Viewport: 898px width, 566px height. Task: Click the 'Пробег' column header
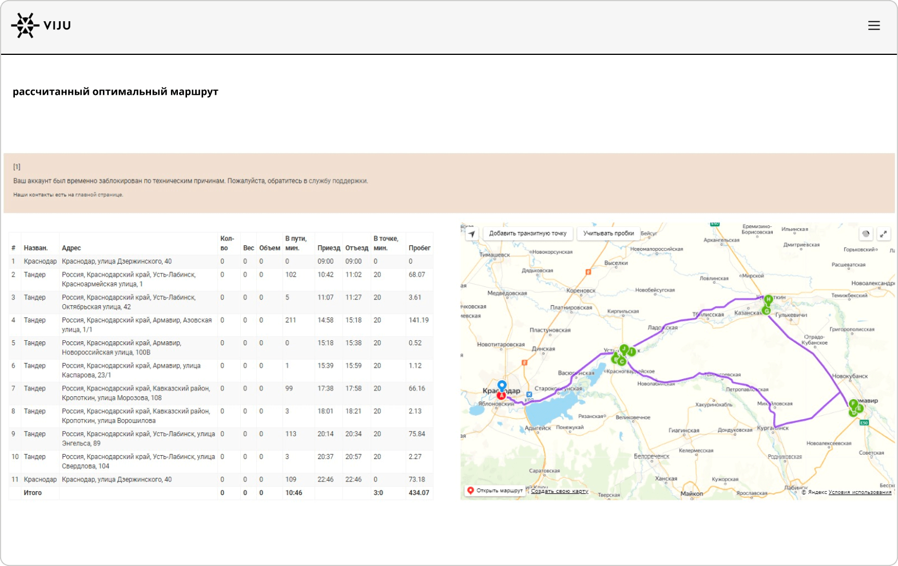point(419,248)
